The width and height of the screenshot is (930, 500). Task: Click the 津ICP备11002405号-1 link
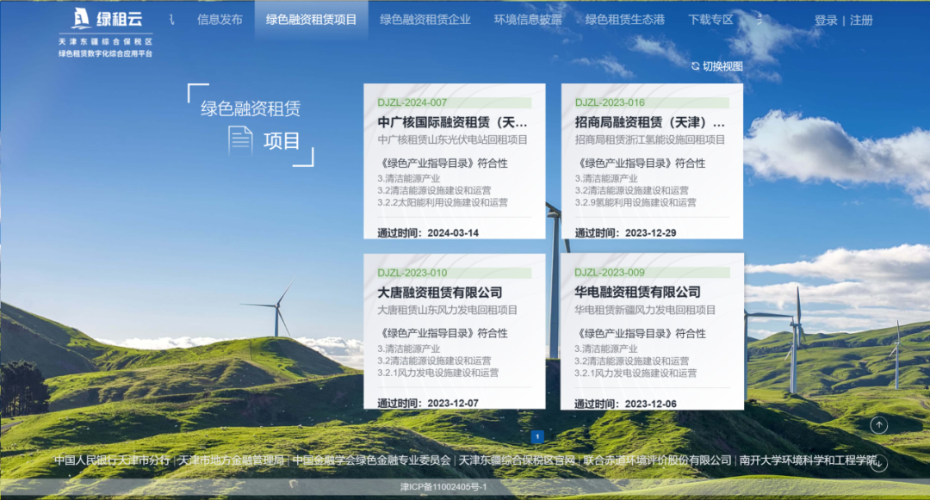[x=443, y=487]
